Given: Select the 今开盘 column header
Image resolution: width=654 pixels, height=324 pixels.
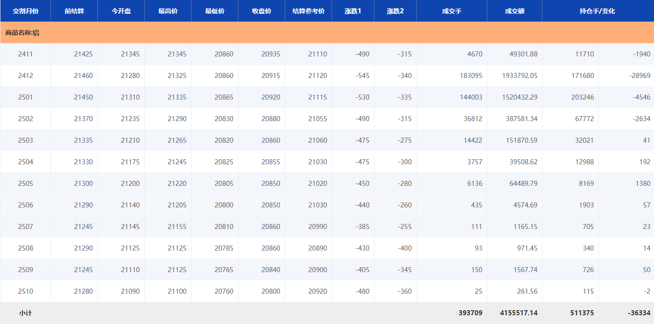Looking at the screenshot, I should [121, 11].
